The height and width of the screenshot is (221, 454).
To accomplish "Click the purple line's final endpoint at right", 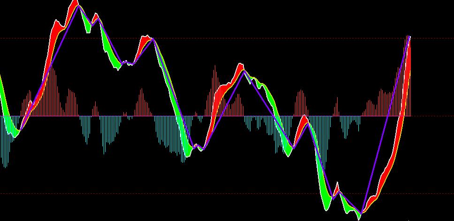I will point(409,37).
